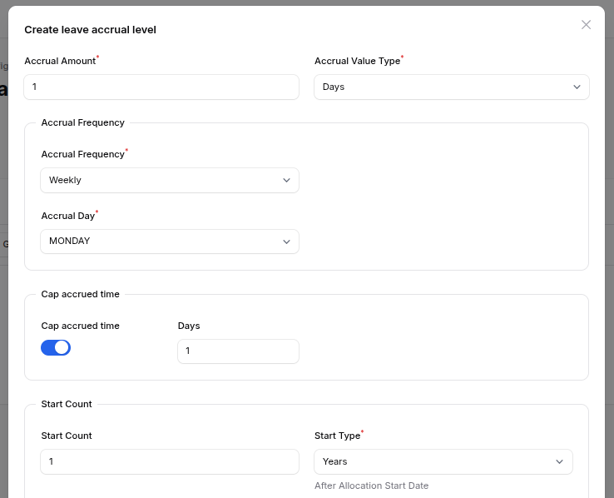The height and width of the screenshot is (498, 614).
Task: Click the chevron arrow in Start Type field
Action: (x=560, y=462)
